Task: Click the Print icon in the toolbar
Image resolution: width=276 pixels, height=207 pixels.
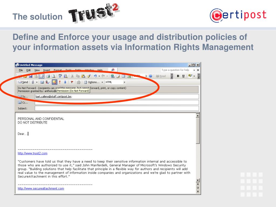Action: coord(48,76)
